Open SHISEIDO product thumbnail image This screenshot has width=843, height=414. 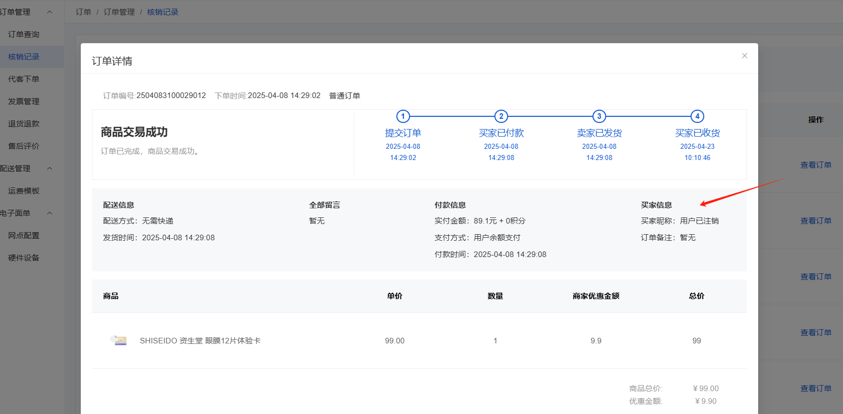point(119,340)
